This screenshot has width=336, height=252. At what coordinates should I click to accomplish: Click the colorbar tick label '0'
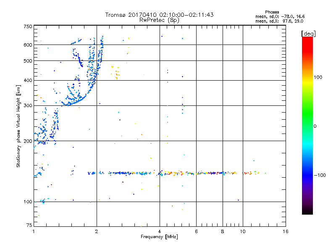tap(315, 126)
